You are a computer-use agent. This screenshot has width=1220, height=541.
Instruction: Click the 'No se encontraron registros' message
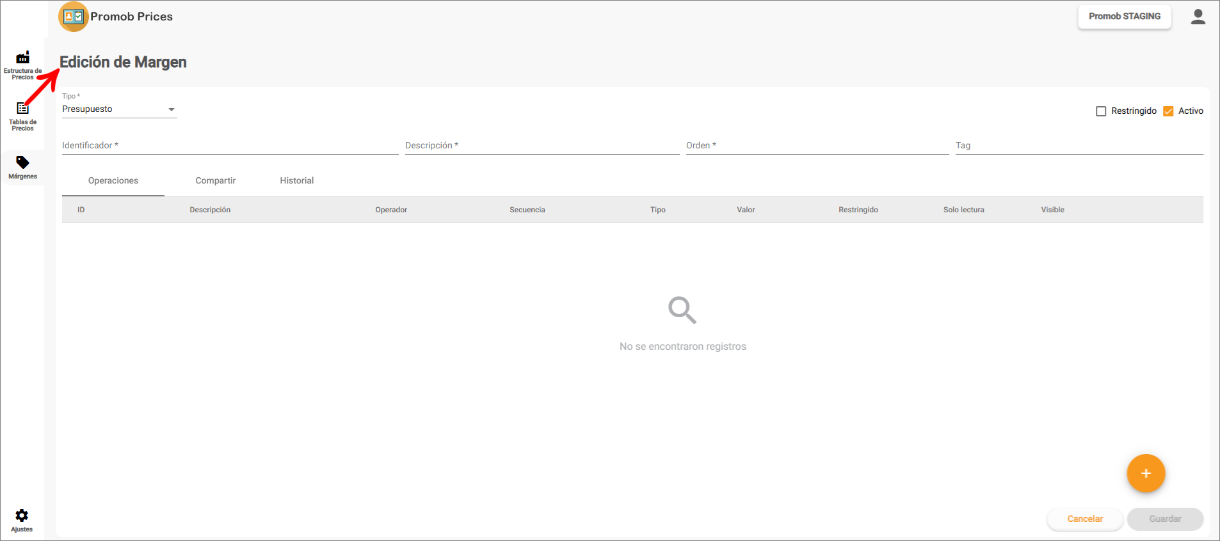[x=683, y=347]
